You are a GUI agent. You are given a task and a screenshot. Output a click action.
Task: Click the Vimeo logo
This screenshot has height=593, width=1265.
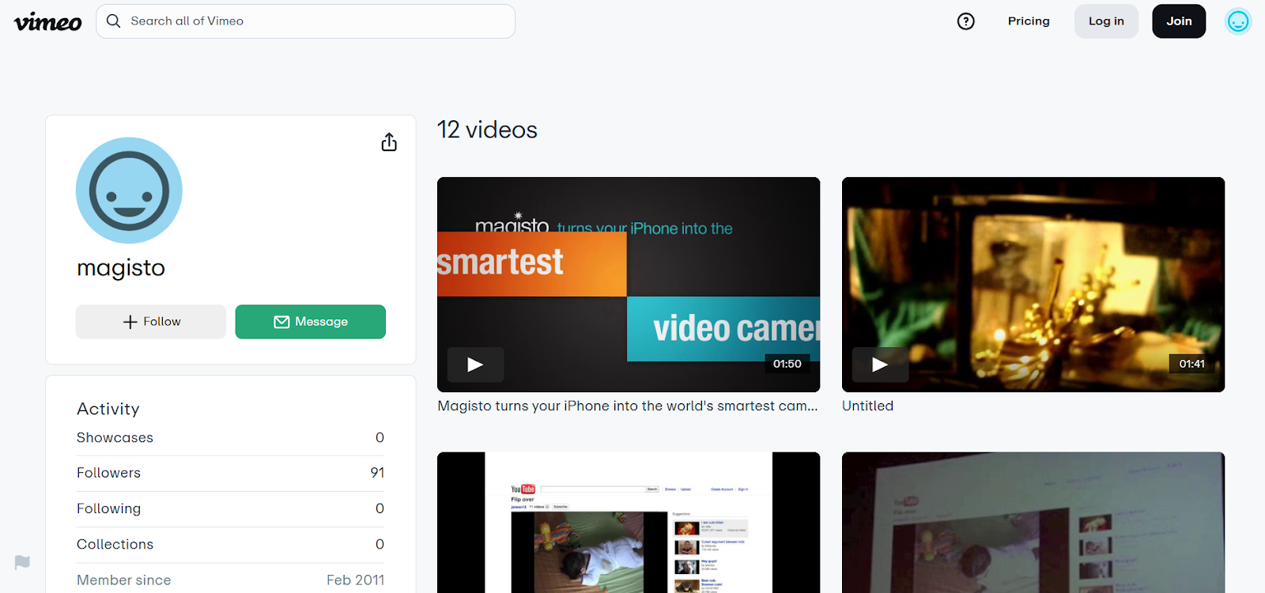(x=47, y=21)
